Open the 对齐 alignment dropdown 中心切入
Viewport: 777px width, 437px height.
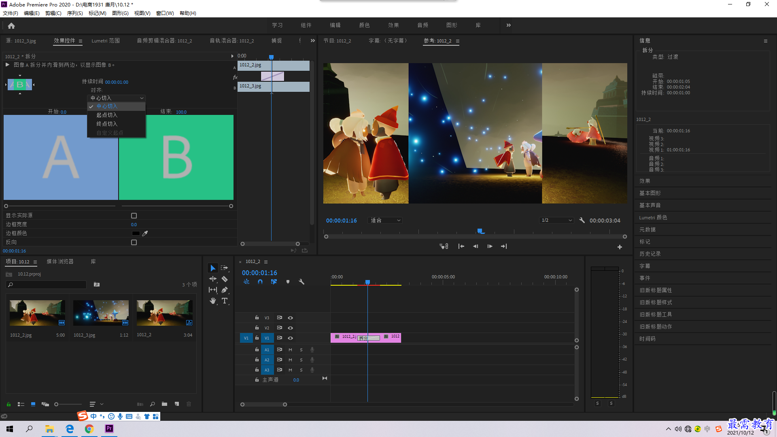[x=117, y=98]
